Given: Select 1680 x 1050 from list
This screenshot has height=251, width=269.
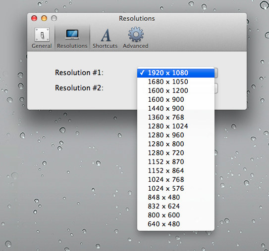Looking at the screenshot, I should pyautogui.click(x=176, y=82).
